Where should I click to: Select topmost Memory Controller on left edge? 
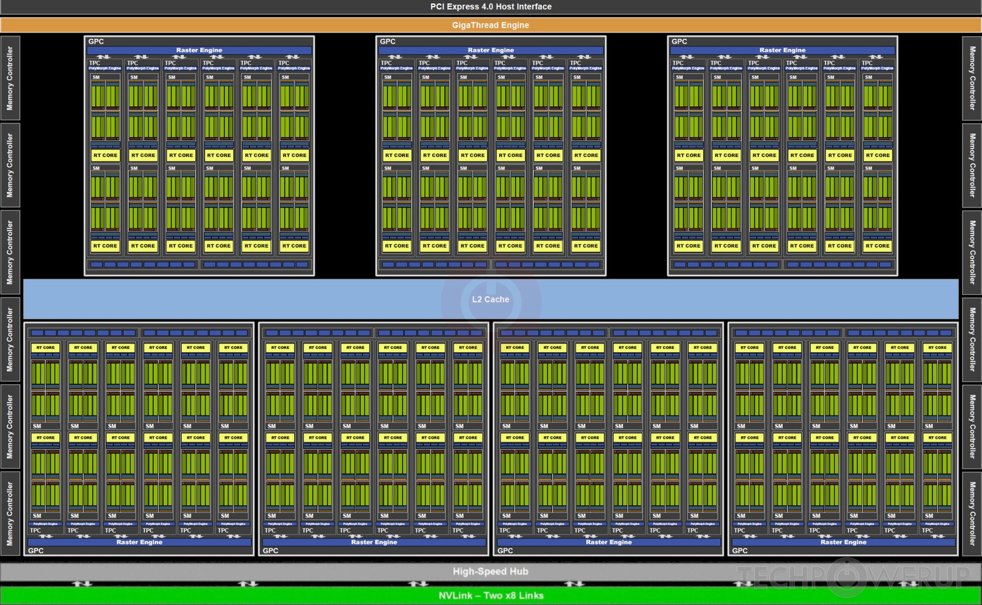[x=10, y=78]
